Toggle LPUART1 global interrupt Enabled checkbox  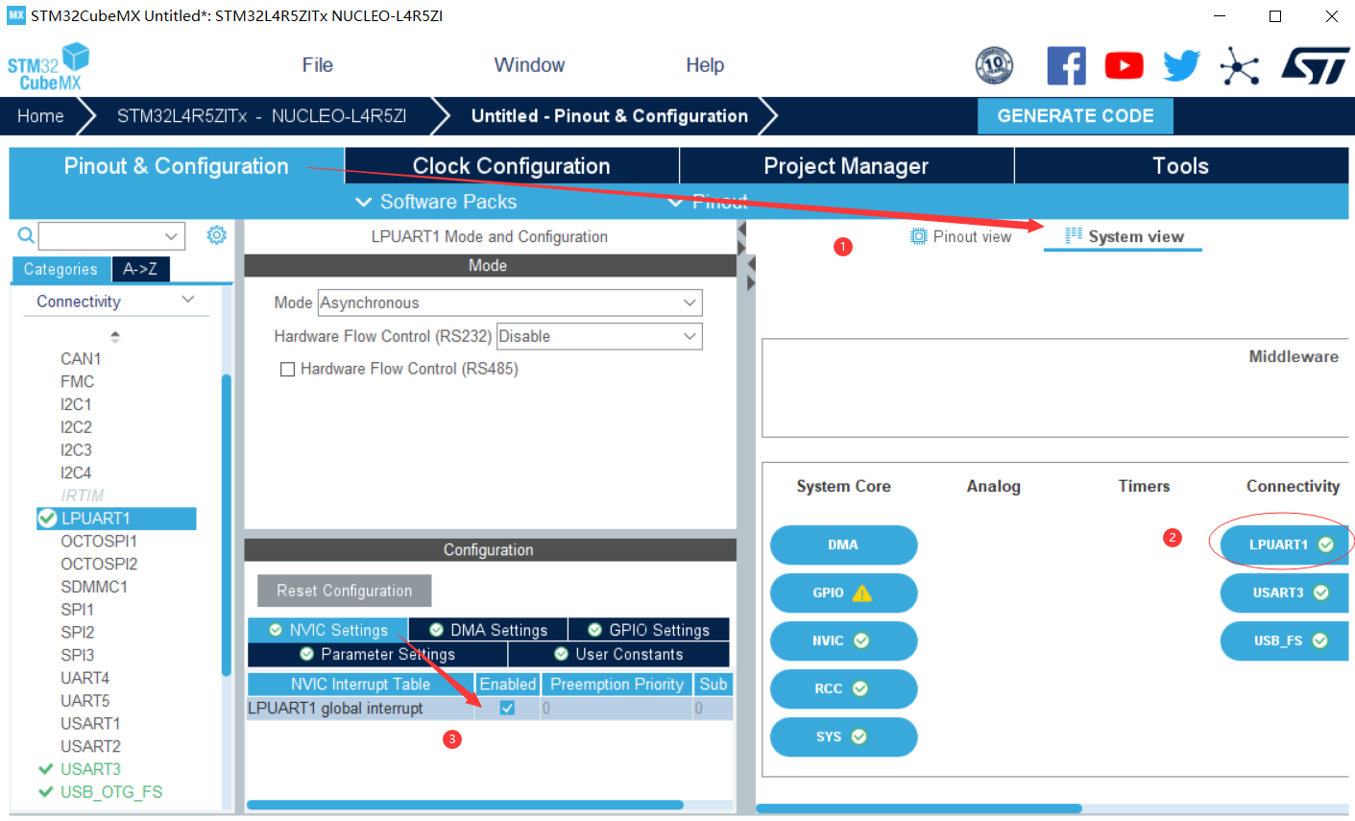(x=507, y=708)
